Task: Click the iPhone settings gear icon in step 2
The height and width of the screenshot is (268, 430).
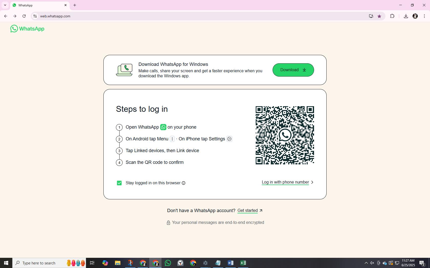Action: [x=229, y=139]
